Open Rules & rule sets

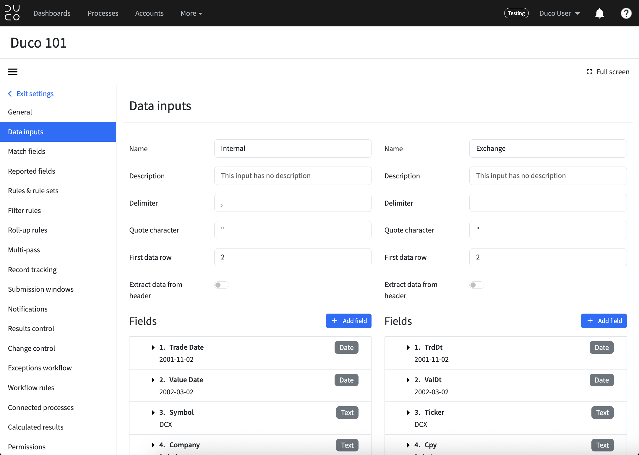tap(58, 191)
